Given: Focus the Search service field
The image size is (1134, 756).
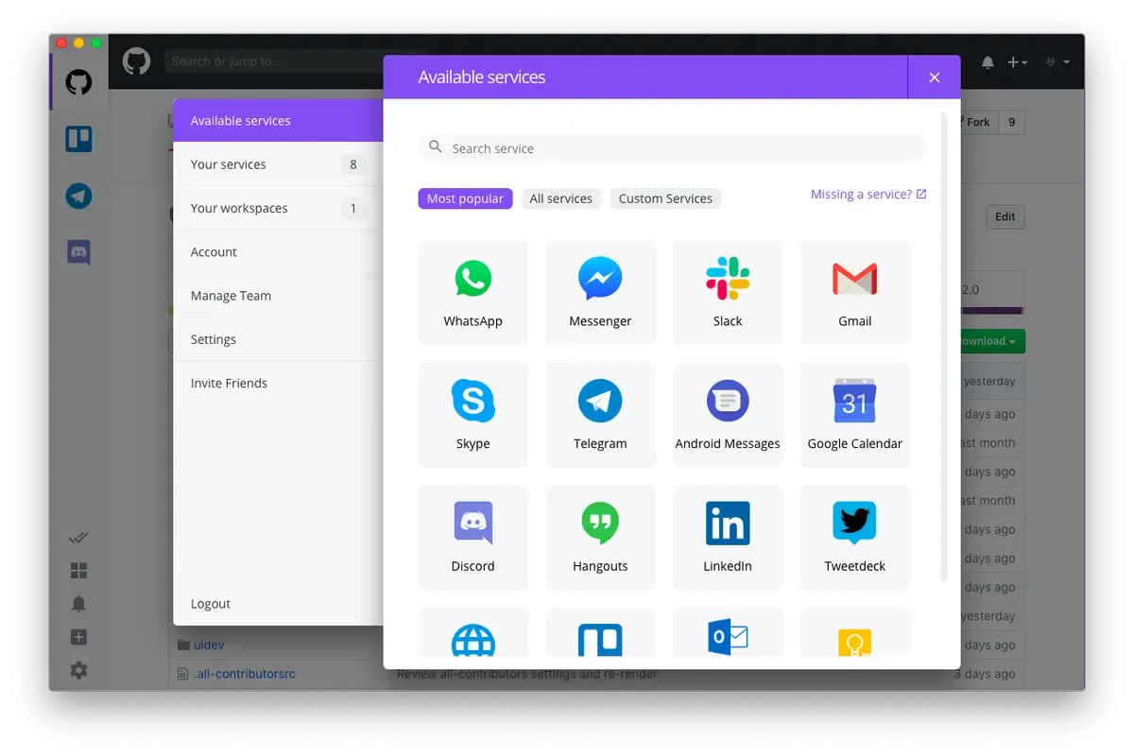Looking at the screenshot, I should pyautogui.click(x=673, y=148).
